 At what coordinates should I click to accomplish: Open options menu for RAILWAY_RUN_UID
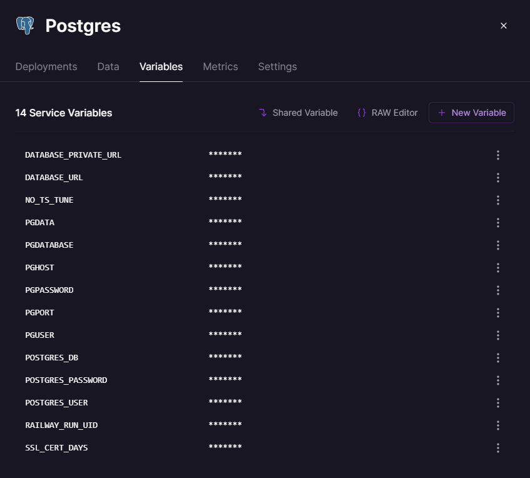click(498, 425)
